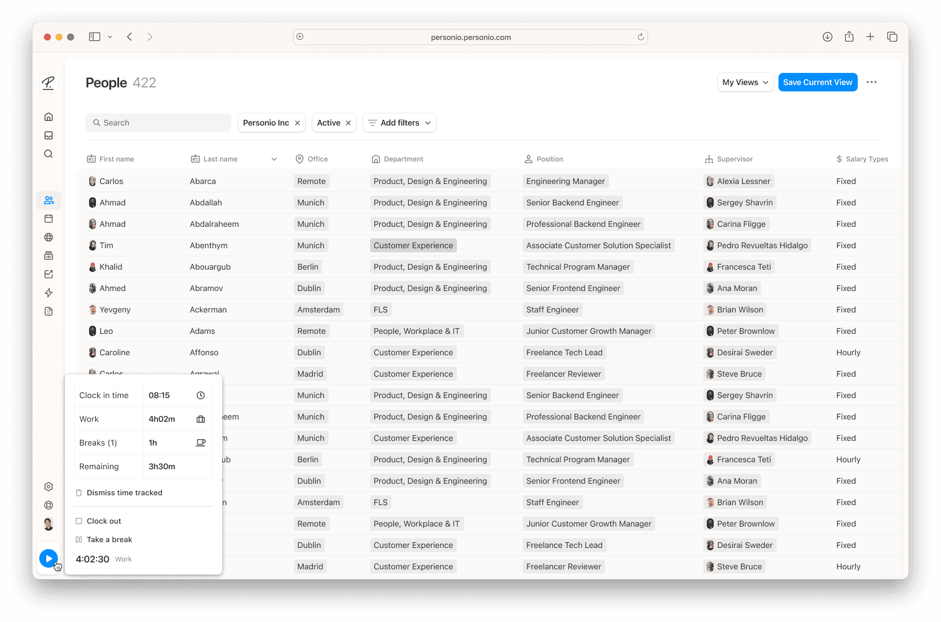Go back with browser back arrow
Image resolution: width=941 pixels, height=622 pixels.
click(130, 36)
